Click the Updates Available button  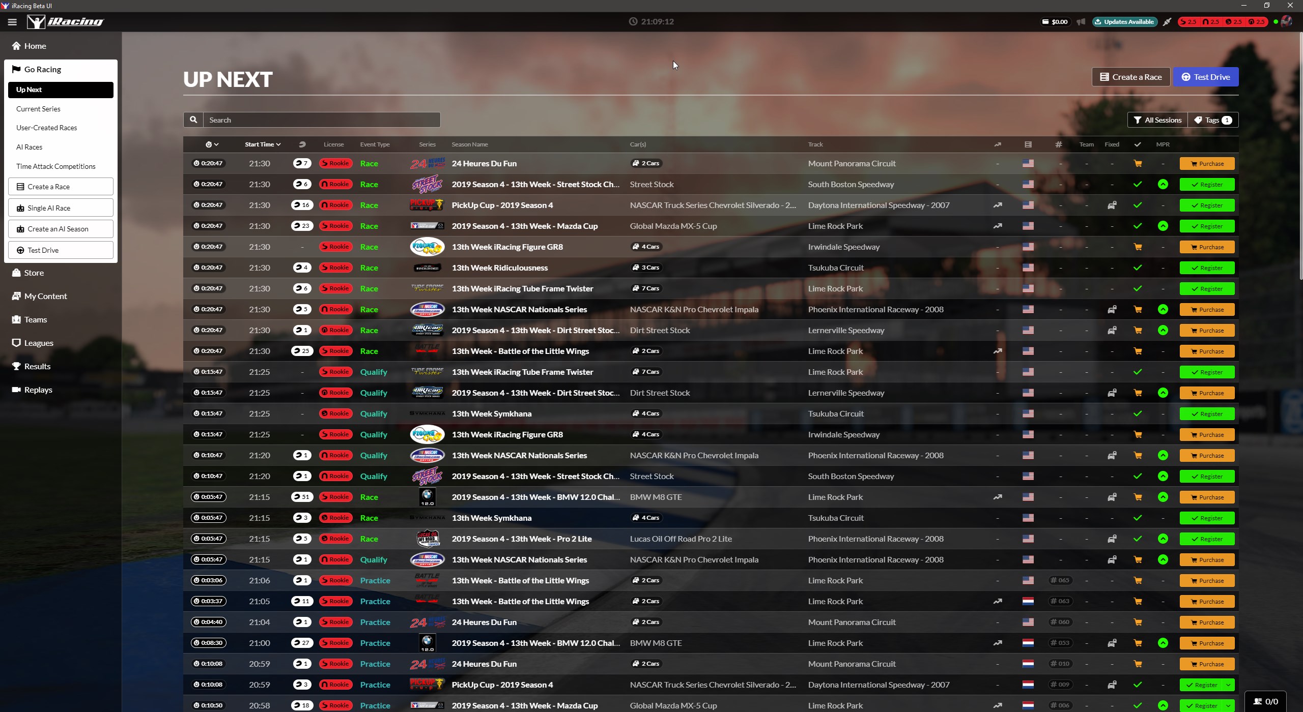pyautogui.click(x=1124, y=22)
